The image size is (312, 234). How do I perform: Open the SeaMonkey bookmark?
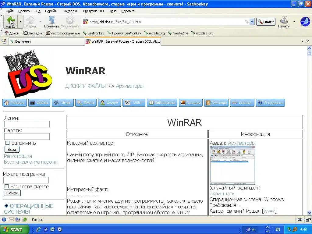point(94,33)
